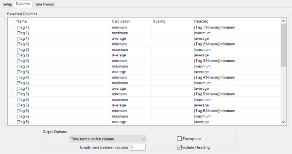Click the Heading column header
This screenshot has width=292, height=154.
(236, 21)
